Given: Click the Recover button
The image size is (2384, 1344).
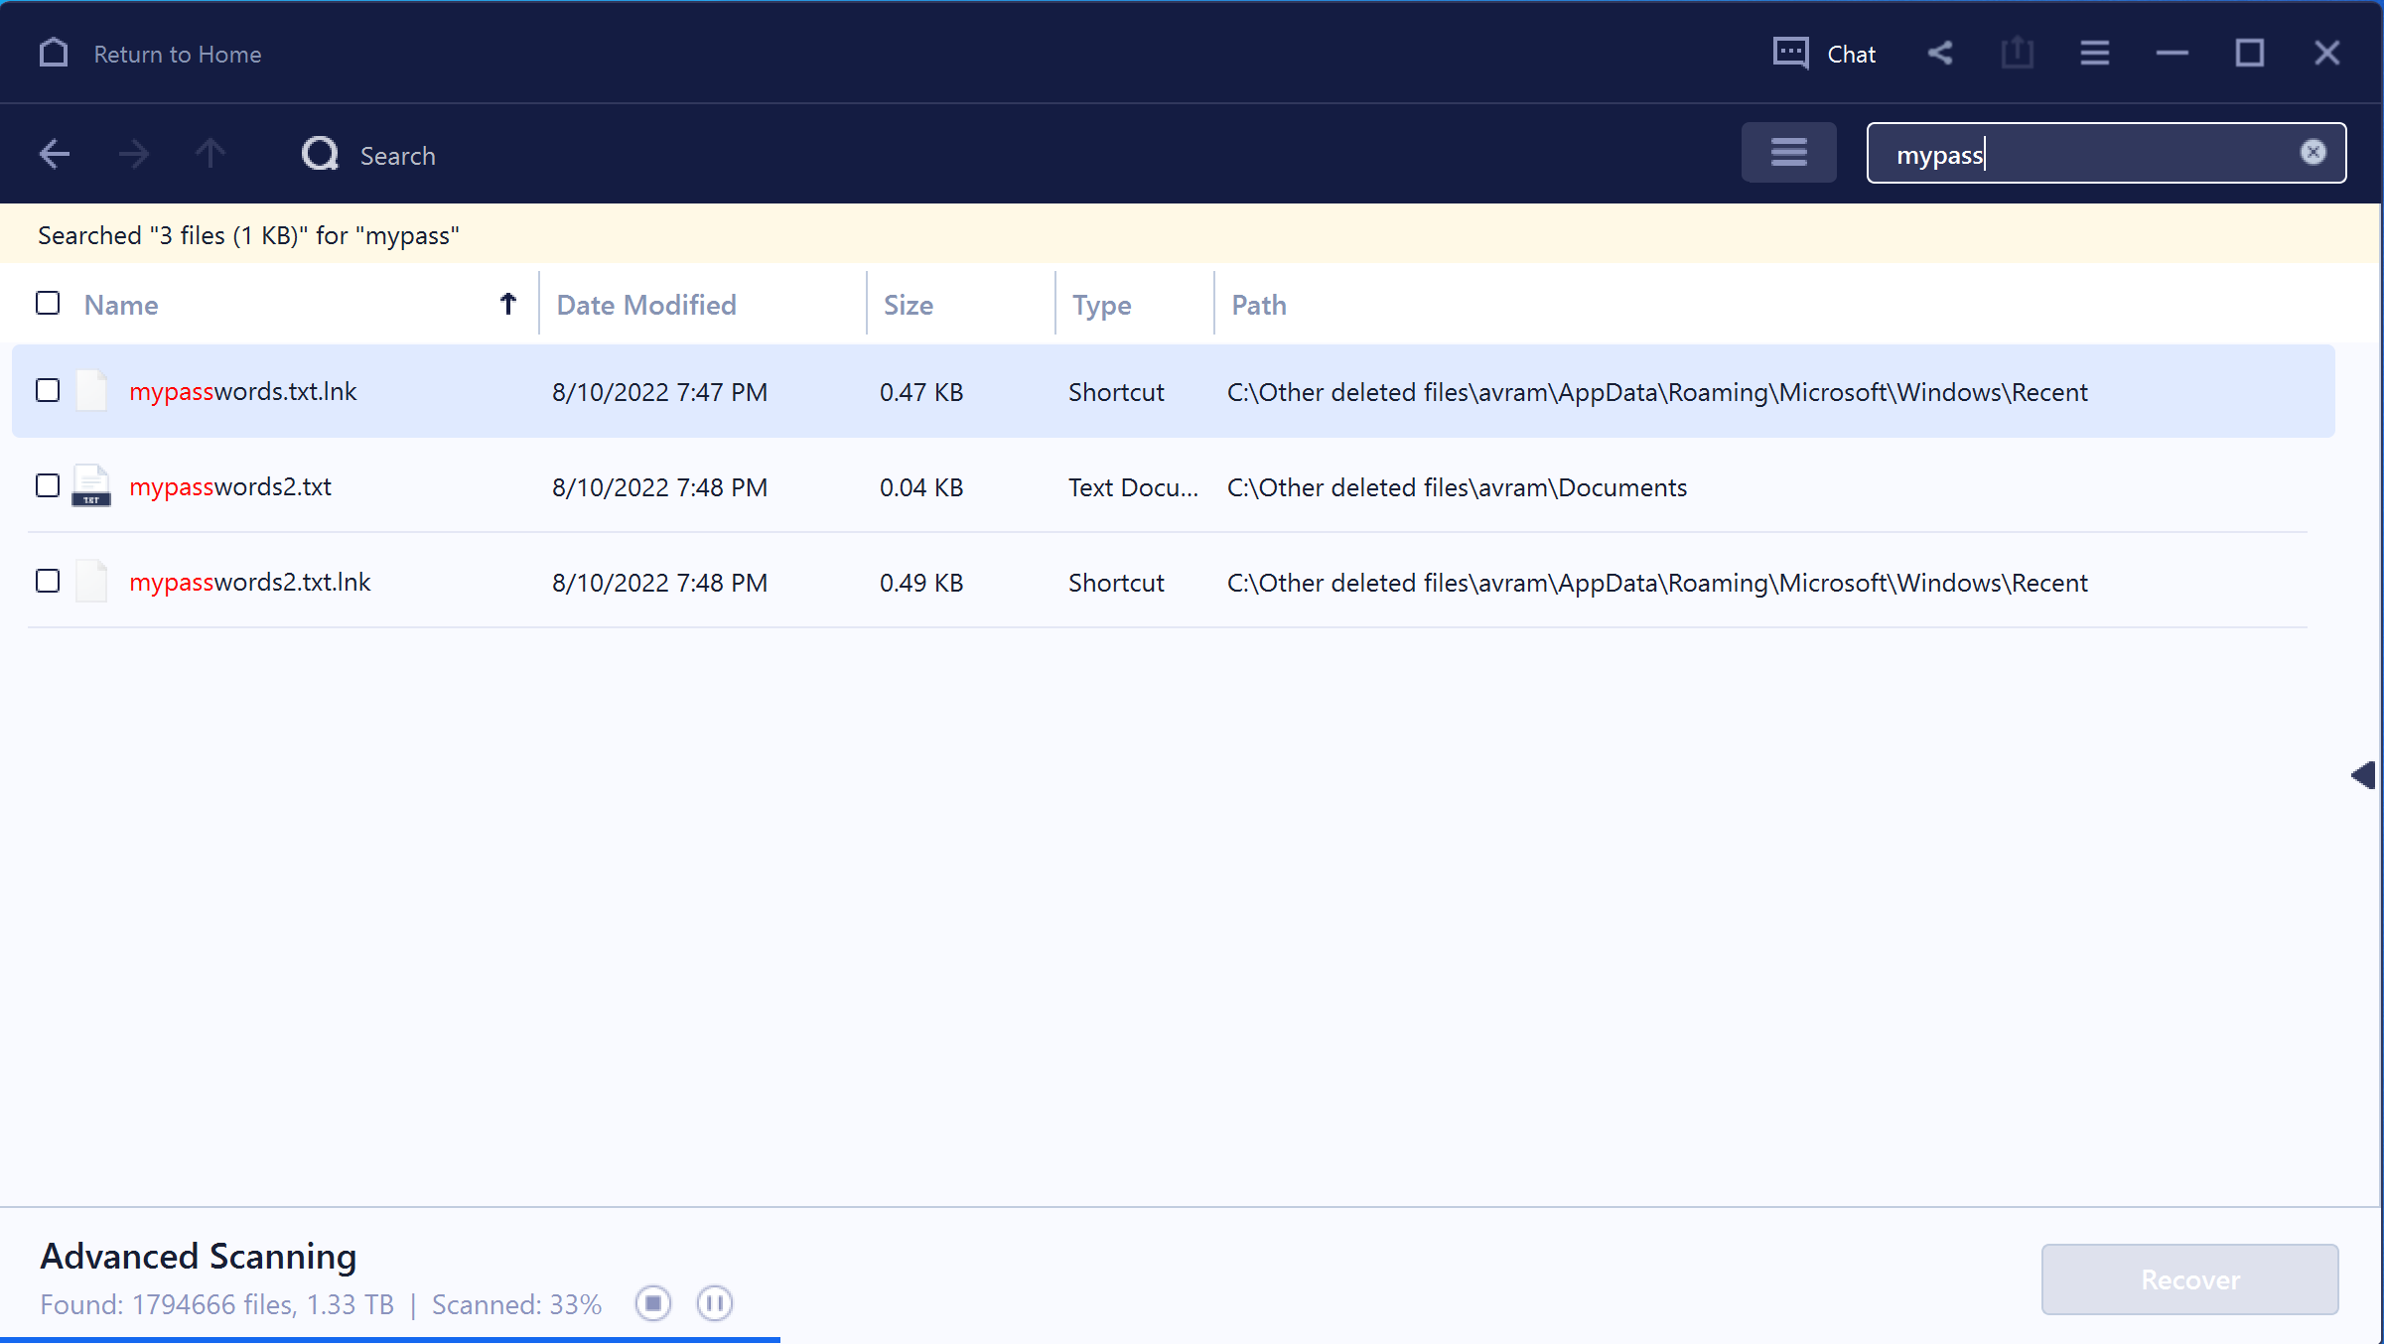Looking at the screenshot, I should [2189, 1280].
